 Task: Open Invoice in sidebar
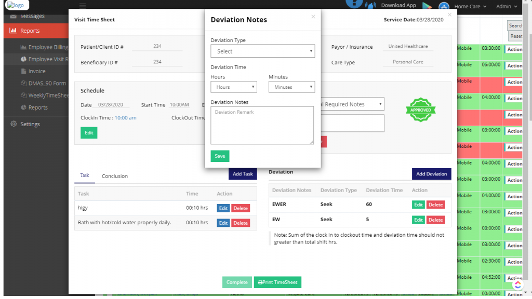[37, 71]
